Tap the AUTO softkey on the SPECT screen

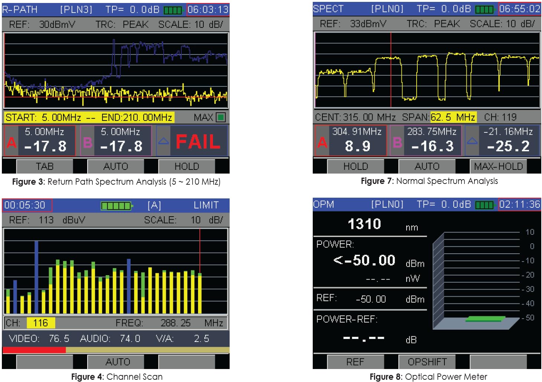click(x=427, y=166)
